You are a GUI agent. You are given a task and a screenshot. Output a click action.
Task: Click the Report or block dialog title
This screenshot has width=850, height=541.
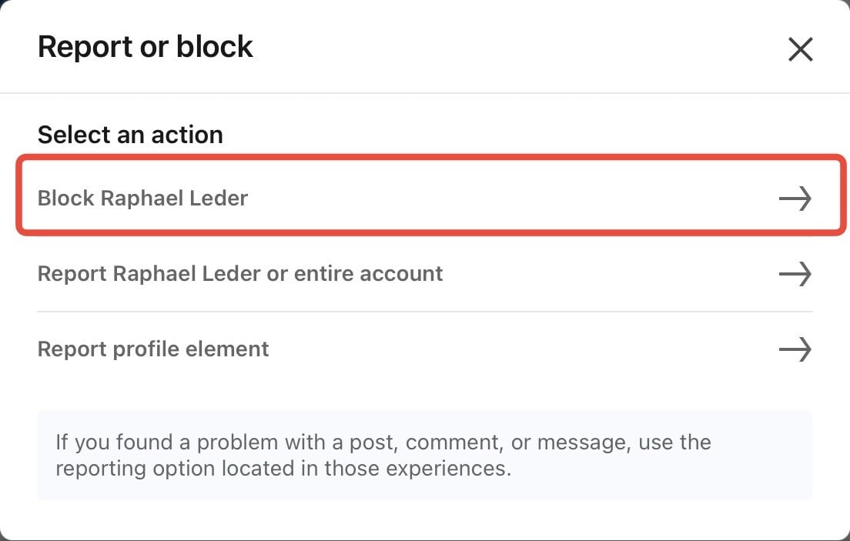(x=146, y=47)
